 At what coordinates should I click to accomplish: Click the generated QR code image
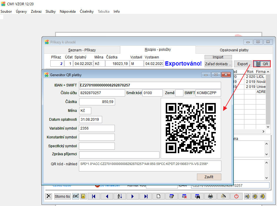click(191, 128)
